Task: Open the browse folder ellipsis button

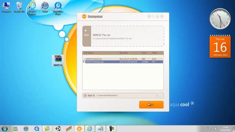Action: click(160, 95)
